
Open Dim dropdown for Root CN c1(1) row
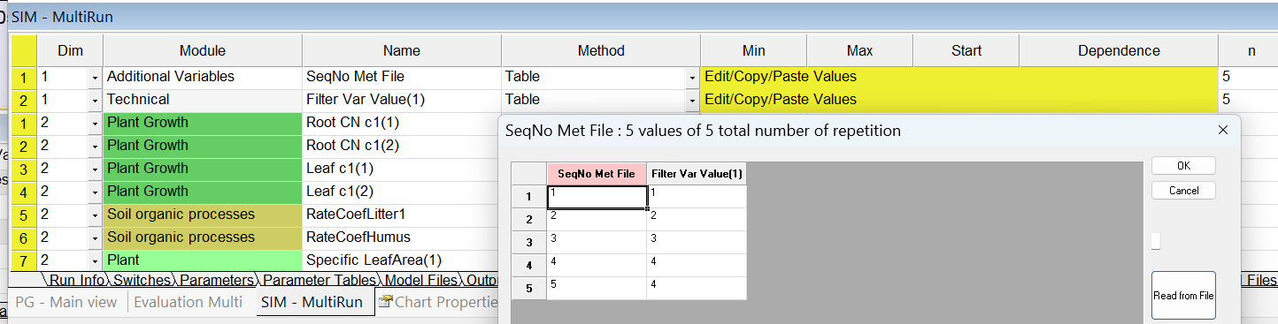click(95, 124)
